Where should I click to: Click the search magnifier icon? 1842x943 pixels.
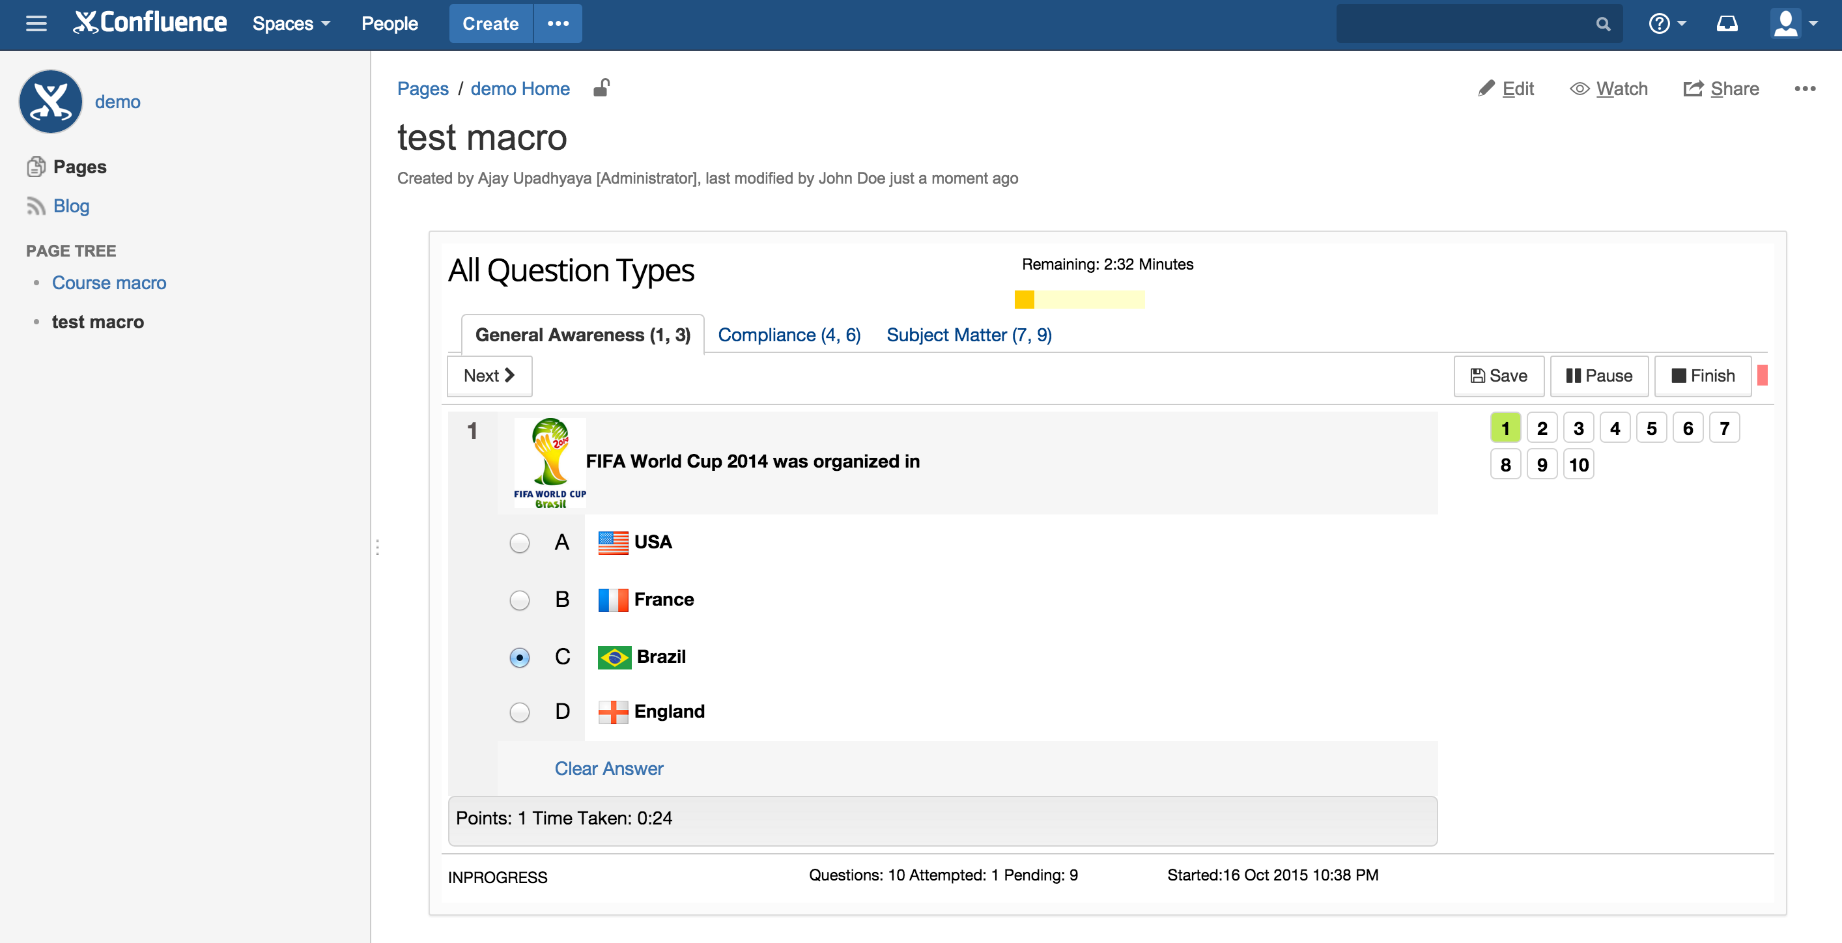pos(1602,24)
